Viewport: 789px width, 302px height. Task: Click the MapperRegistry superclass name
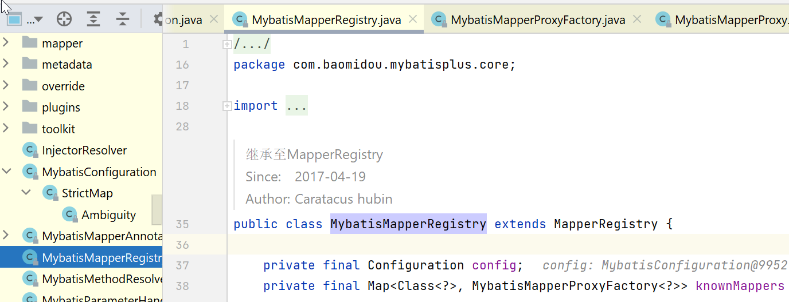point(606,224)
